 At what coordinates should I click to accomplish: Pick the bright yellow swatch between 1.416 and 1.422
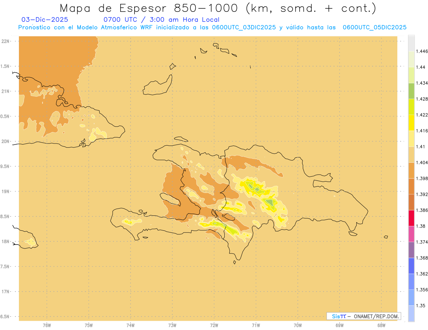click(411, 123)
